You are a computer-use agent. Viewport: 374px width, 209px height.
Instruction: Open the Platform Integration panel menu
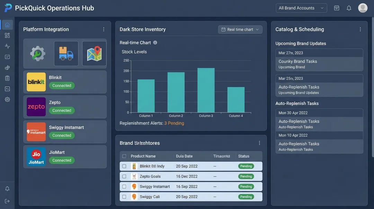tap(104, 29)
